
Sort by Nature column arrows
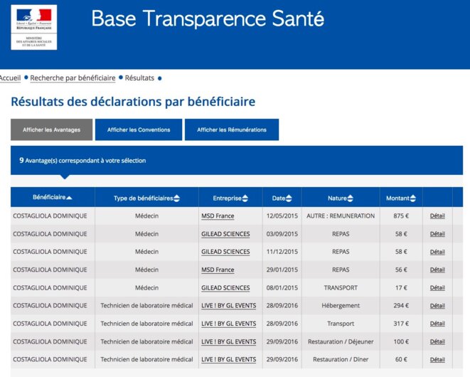[350, 198]
